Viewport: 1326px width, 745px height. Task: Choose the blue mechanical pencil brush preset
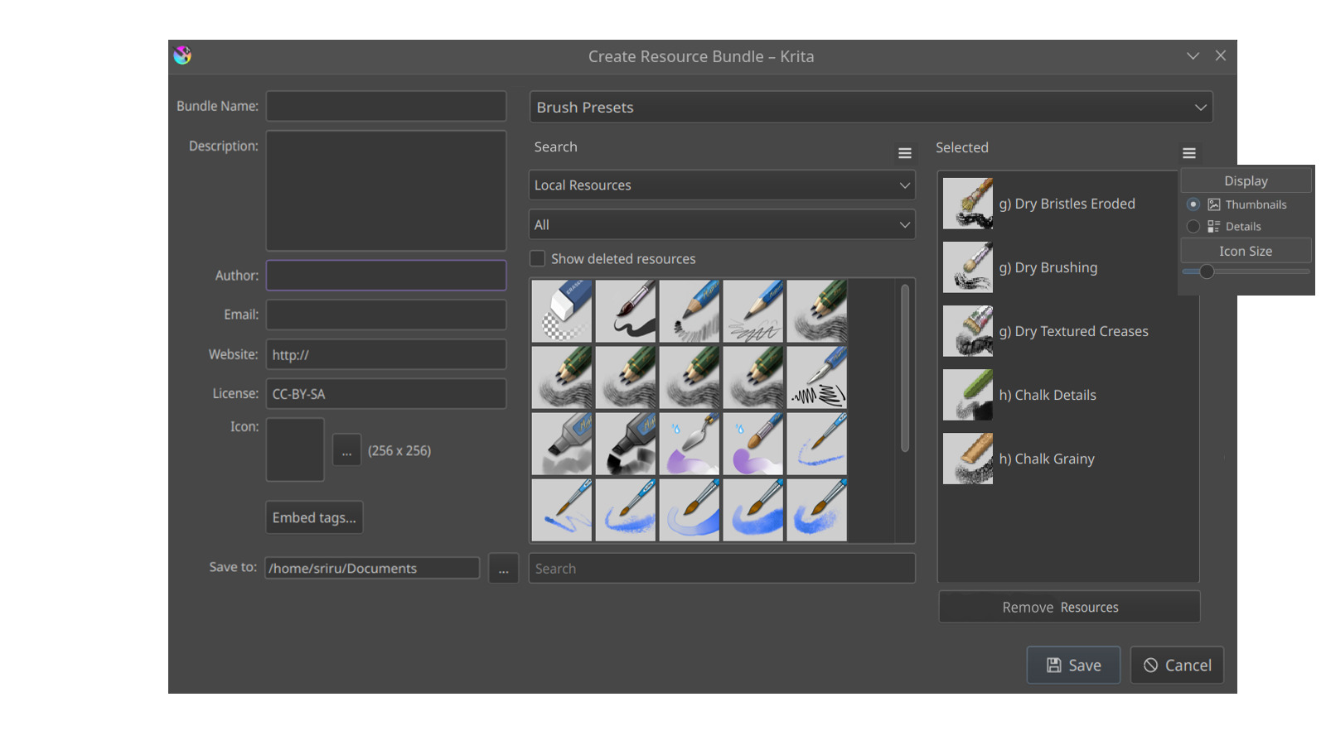click(x=753, y=311)
